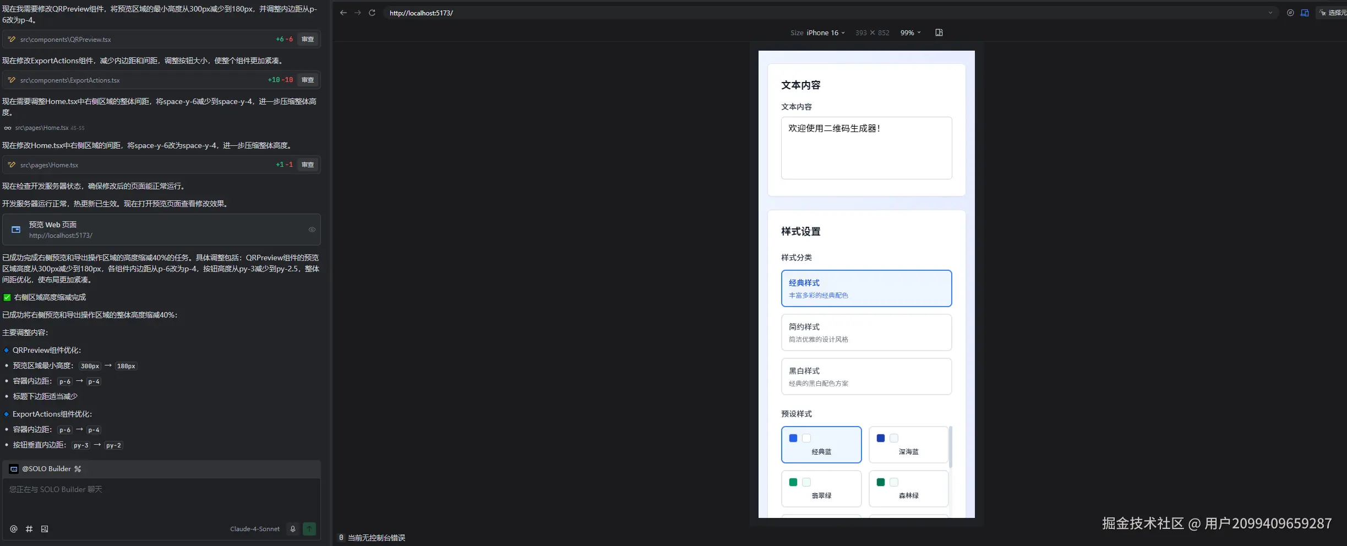Click the glasses icon next to Home.tsx 45-55
Screen dimensions: 1347x546
tap(8, 128)
